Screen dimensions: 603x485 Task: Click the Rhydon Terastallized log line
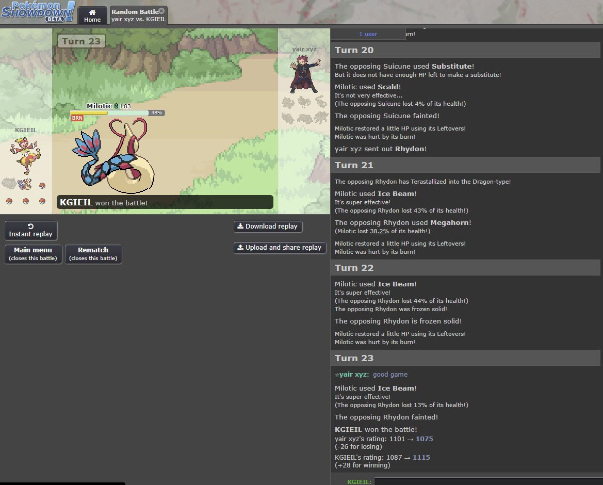click(x=422, y=182)
